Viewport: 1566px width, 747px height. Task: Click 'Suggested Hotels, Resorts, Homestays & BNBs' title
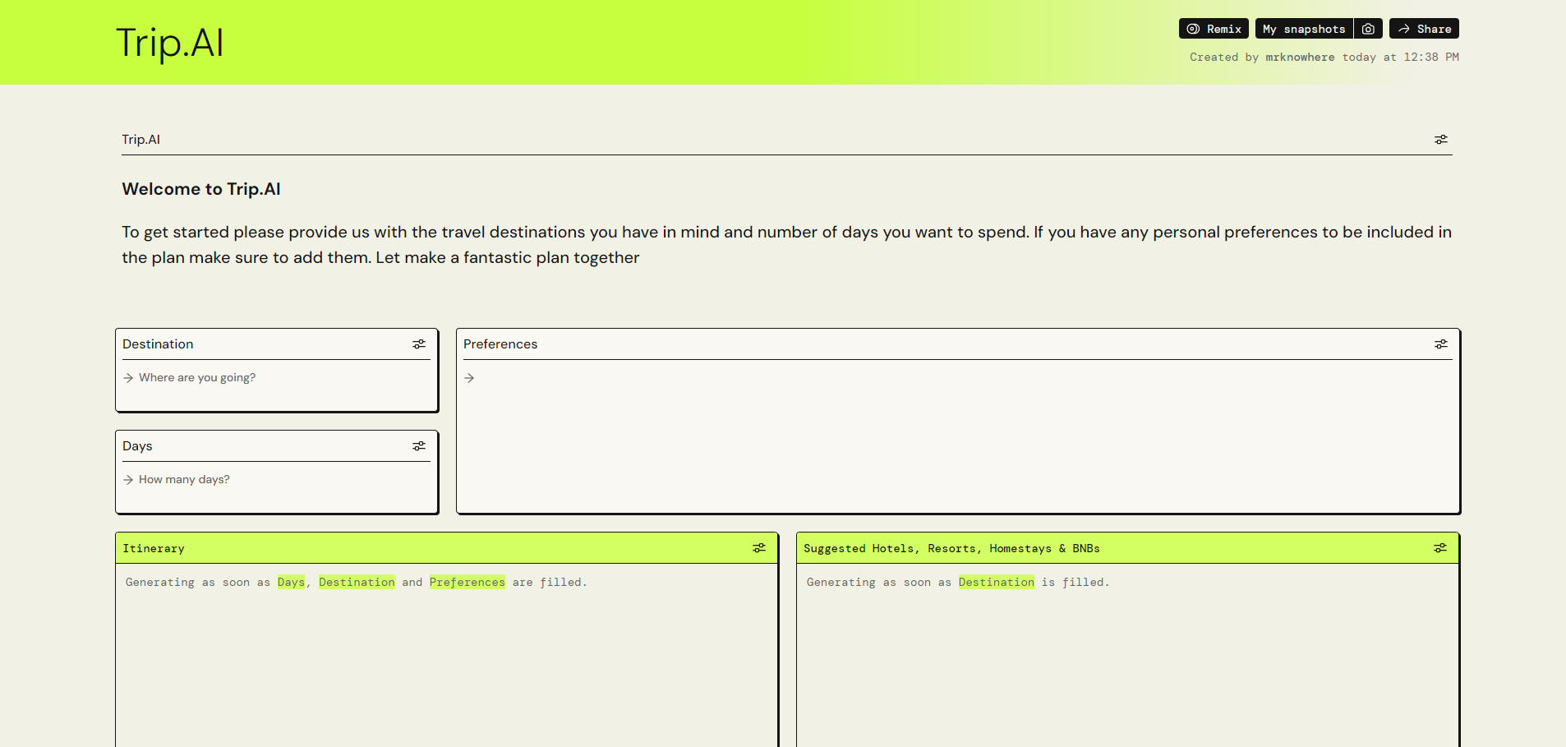point(951,548)
